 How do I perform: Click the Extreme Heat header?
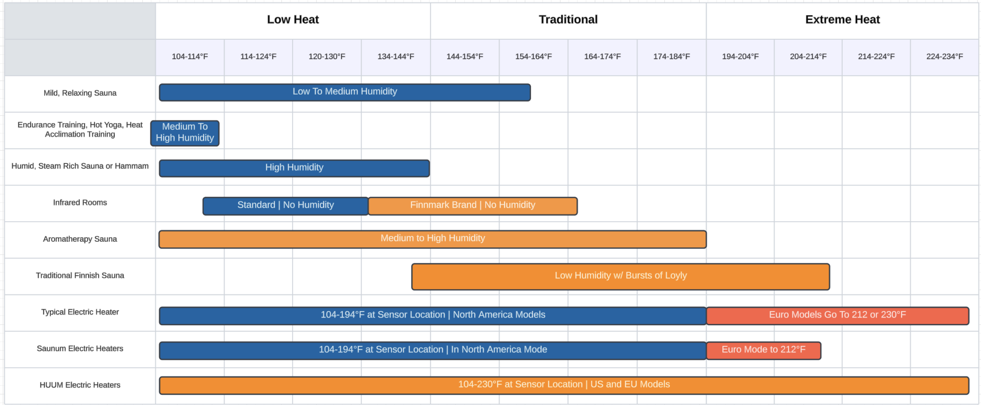click(x=842, y=20)
